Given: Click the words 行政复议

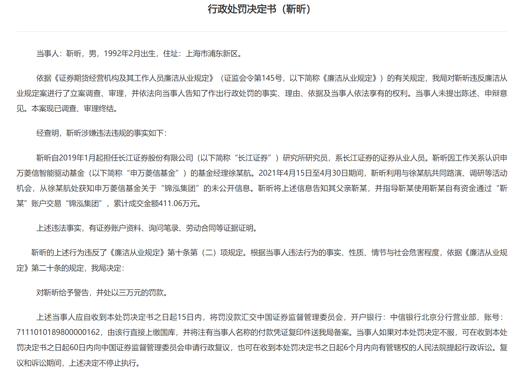Looking at the screenshot, I should click(x=215, y=347).
